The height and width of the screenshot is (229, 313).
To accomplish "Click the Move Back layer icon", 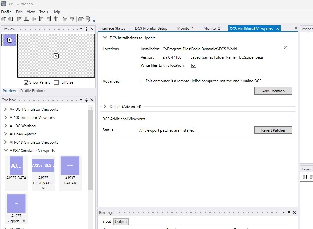I will click(x=11, y=19).
